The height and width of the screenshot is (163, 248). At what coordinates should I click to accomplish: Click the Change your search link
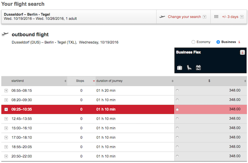pos(184,17)
